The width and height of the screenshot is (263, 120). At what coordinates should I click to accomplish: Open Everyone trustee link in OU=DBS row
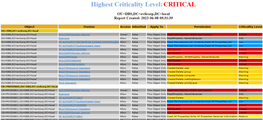coord(64,38)
